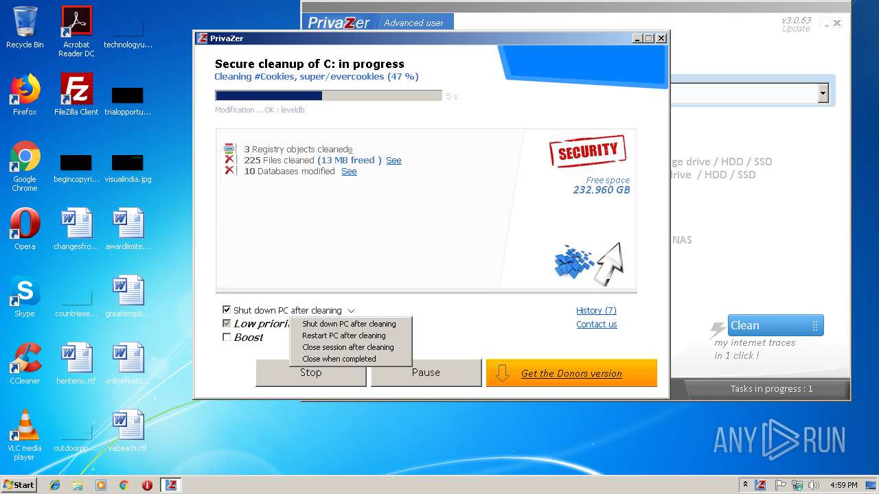Show hidden tray icons arrow

tap(745, 485)
